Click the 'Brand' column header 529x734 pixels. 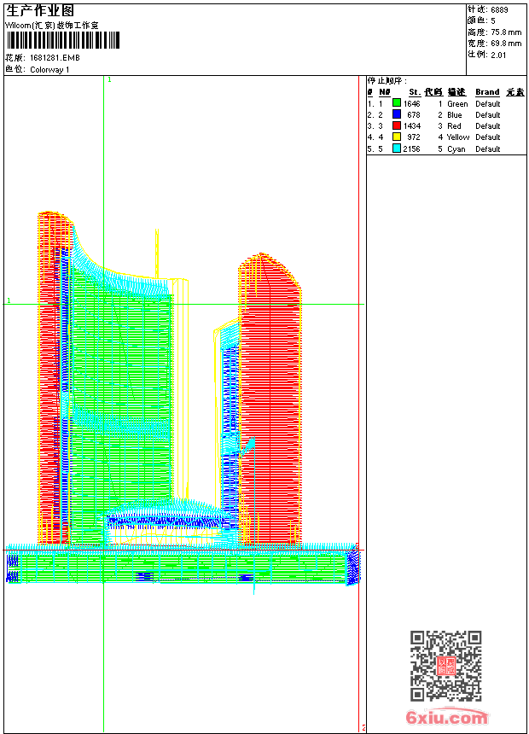coord(487,92)
